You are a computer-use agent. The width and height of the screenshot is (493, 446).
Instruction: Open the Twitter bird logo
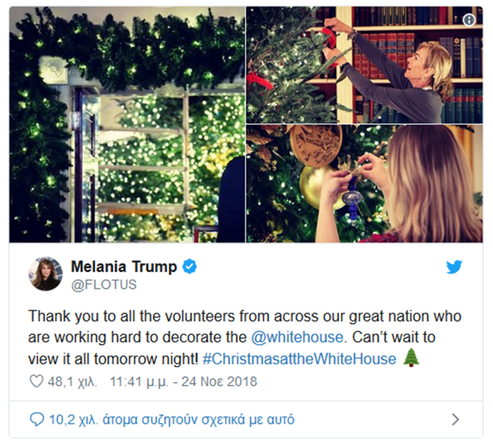(x=454, y=267)
